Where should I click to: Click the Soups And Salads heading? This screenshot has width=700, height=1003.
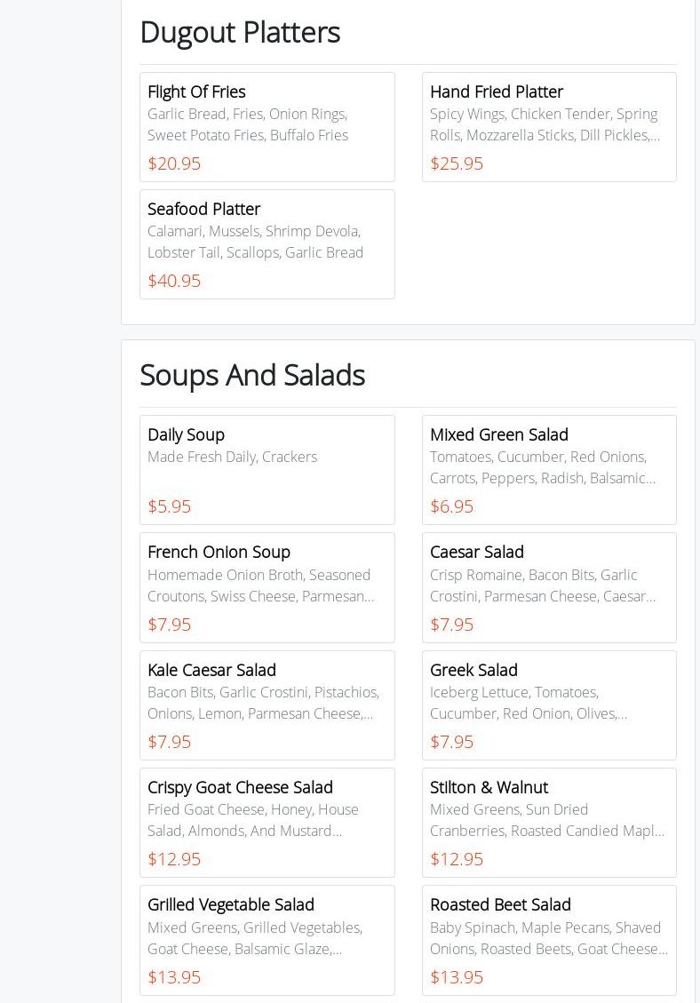click(252, 375)
